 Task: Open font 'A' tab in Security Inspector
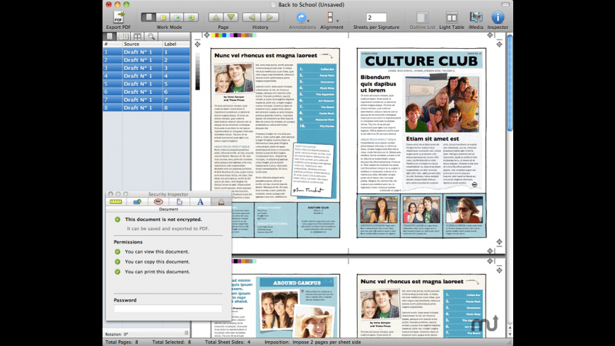[x=201, y=202]
